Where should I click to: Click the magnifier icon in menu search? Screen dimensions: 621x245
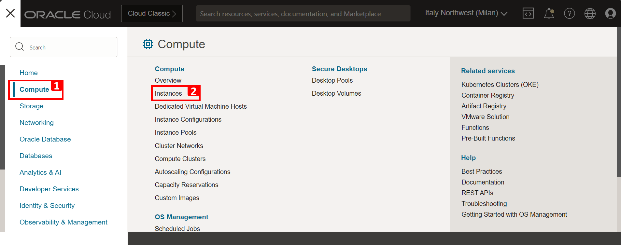pos(20,47)
